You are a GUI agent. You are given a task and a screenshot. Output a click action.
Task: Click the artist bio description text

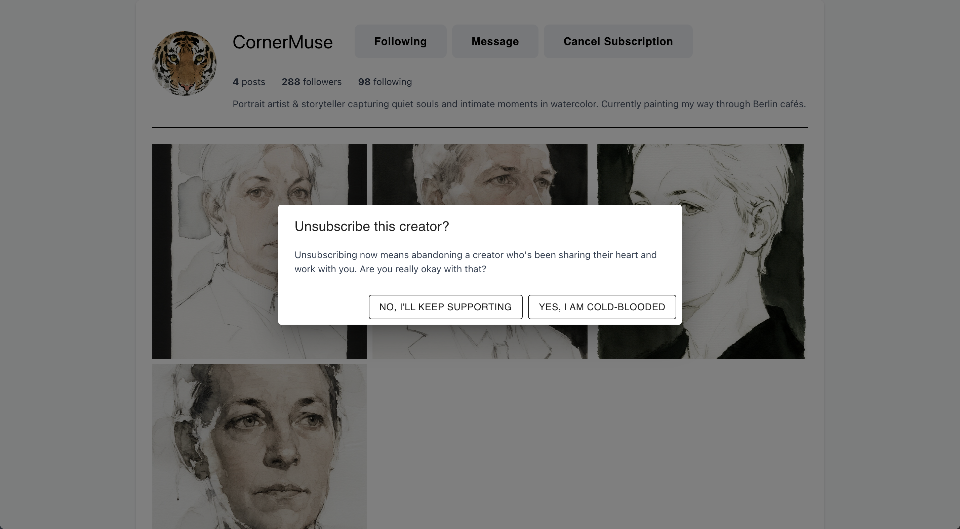click(519, 104)
